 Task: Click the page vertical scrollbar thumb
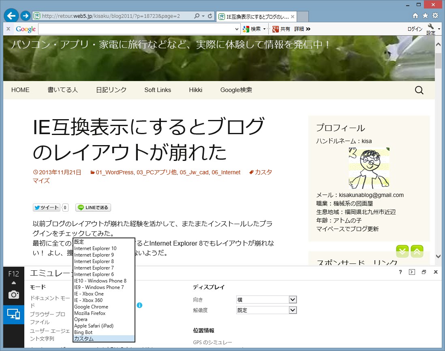(x=438, y=61)
